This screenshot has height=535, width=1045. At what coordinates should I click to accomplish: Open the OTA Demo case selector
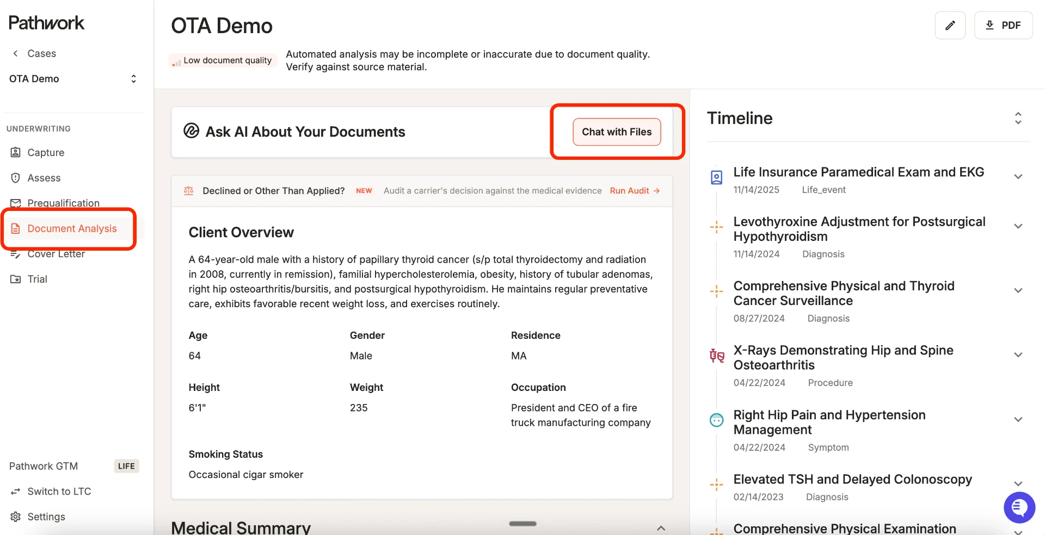pos(73,79)
